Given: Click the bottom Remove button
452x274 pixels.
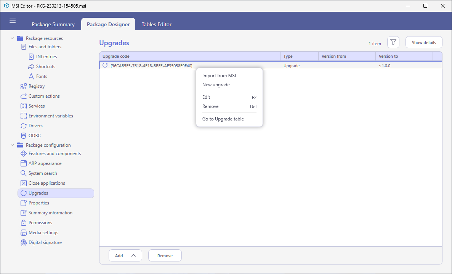Looking at the screenshot, I should pyautogui.click(x=165, y=256).
